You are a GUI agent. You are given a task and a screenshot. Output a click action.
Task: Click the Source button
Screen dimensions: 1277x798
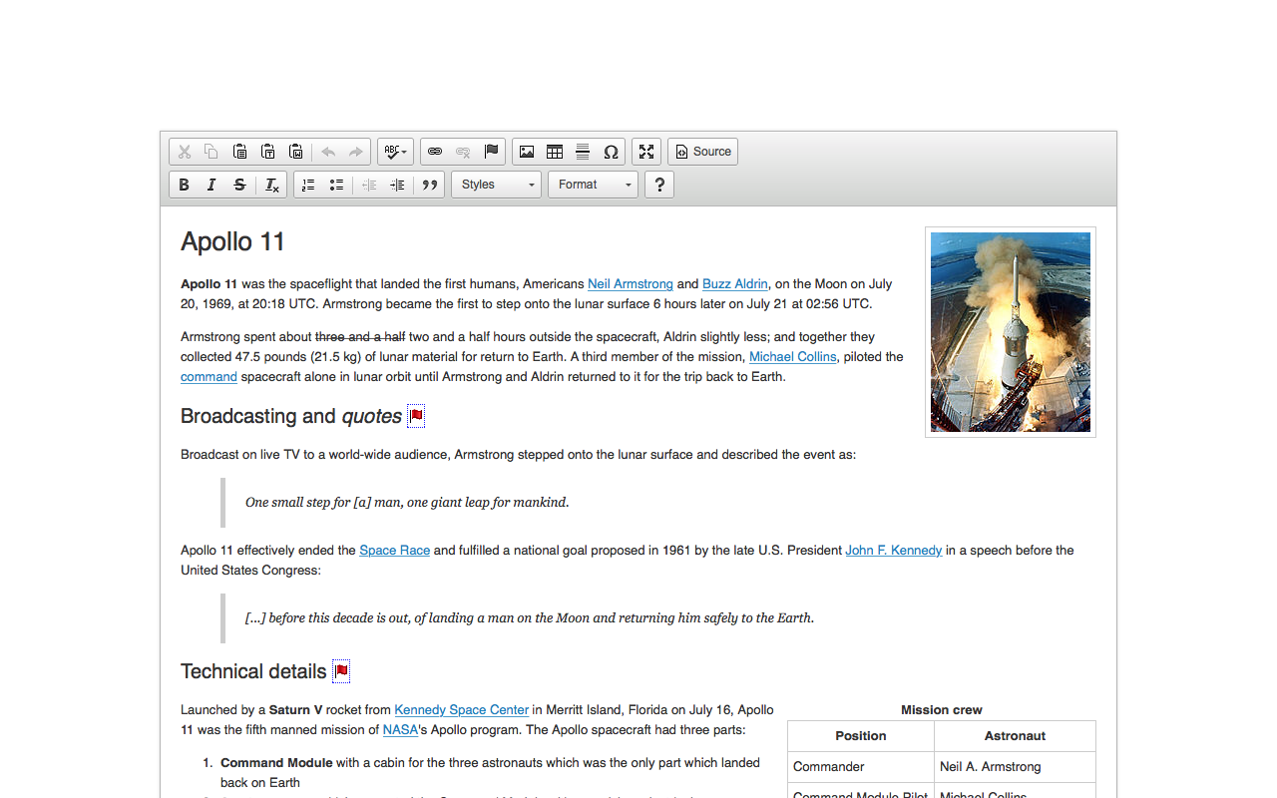[702, 152]
